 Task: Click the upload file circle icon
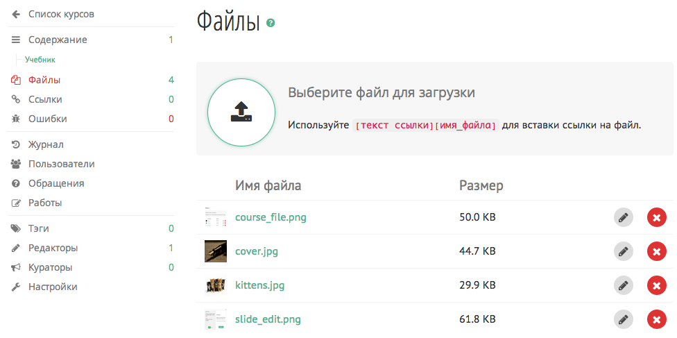(x=241, y=112)
